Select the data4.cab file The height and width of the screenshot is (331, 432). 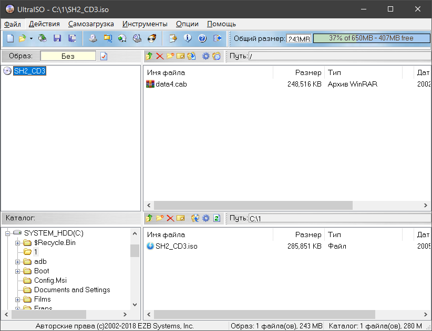[171, 84]
